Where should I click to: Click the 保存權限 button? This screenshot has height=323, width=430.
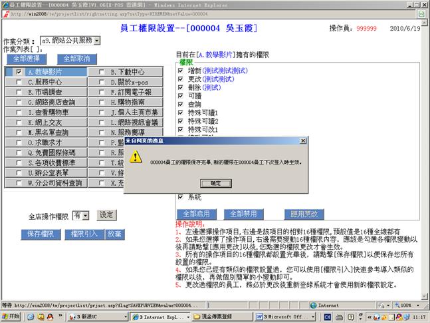pyautogui.click(x=41, y=234)
